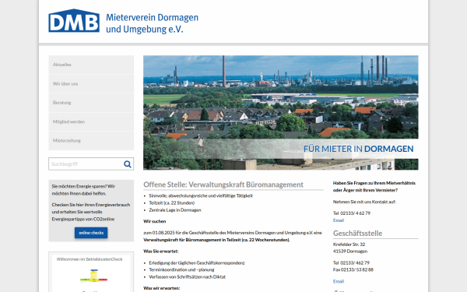
Task: Click text 'Krefelder Str. 32'
Action: tap(349, 245)
